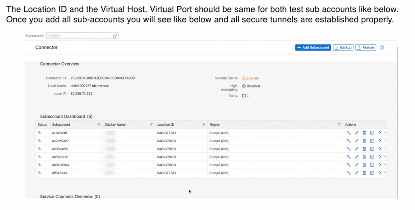This screenshot has width=415, height=210.
Task: Open the help question mark icon
Action: coord(382,47)
